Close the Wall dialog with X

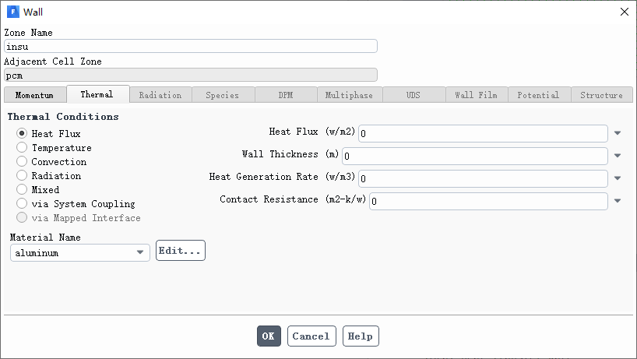click(x=625, y=12)
